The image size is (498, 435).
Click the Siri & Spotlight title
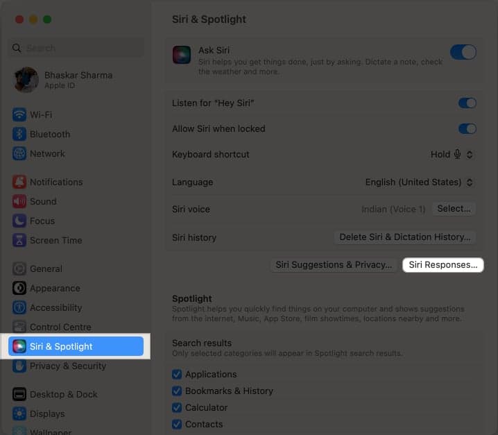click(x=209, y=19)
